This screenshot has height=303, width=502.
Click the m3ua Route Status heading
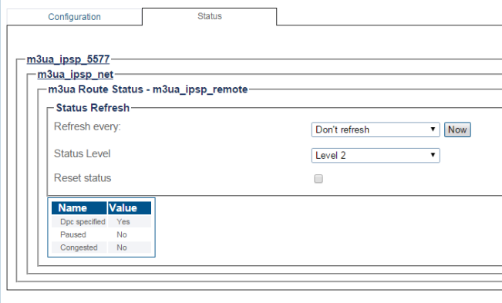point(147,89)
